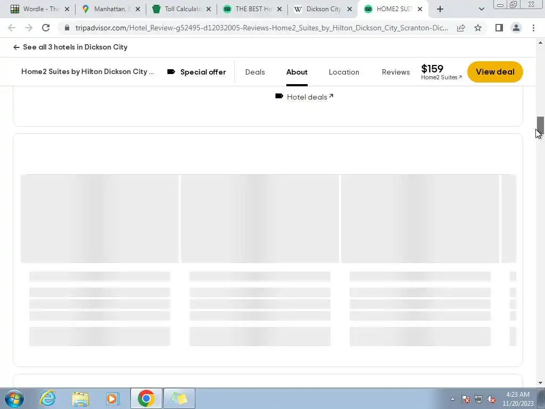The height and width of the screenshot is (409, 545).
Task: Close the HOME2 SUITES tab
Action: click(x=420, y=9)
